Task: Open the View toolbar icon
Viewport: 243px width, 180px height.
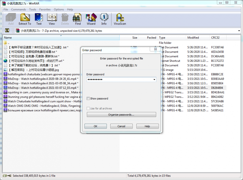Action: (52, 19)
